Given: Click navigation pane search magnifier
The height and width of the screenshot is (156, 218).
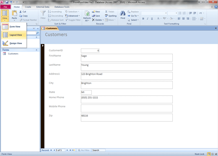Looking at the screenshot, I should coord(38,33).
